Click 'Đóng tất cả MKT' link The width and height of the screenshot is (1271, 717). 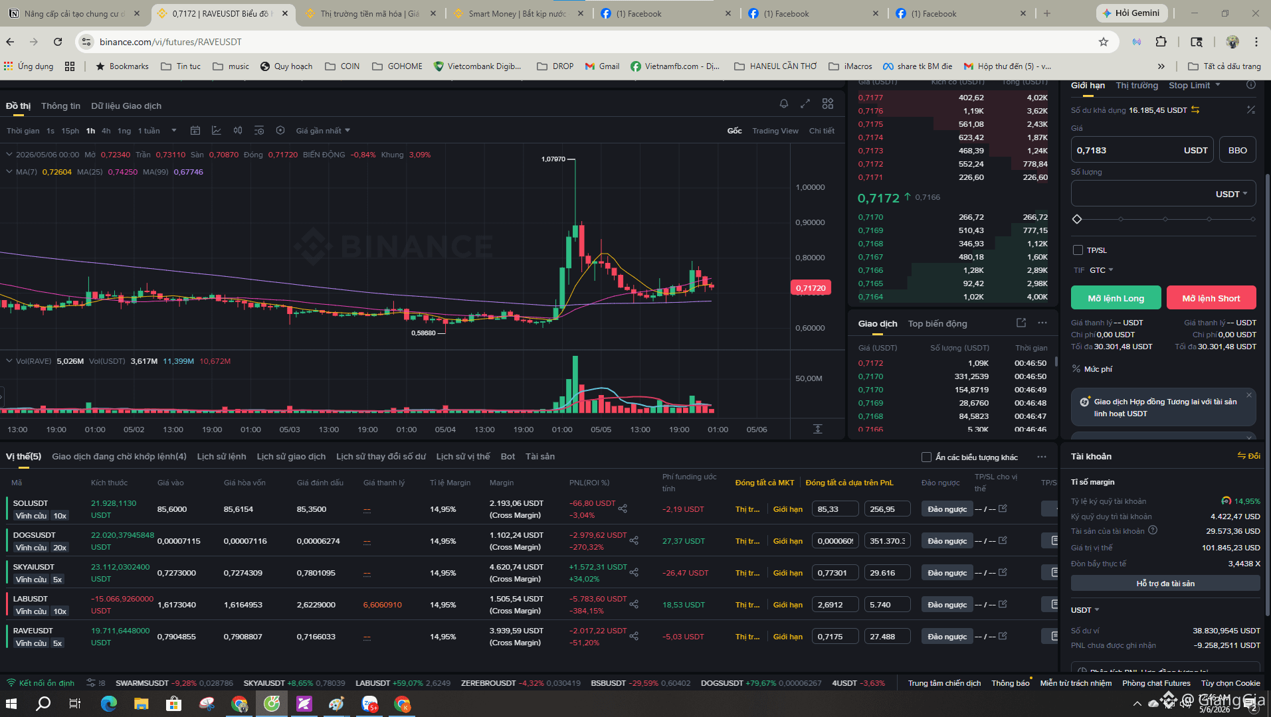(x=765, y=483)
